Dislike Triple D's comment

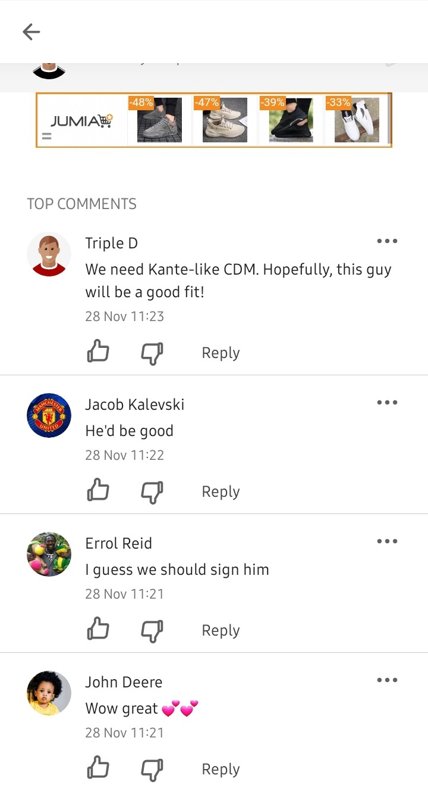tap(152, 353)
